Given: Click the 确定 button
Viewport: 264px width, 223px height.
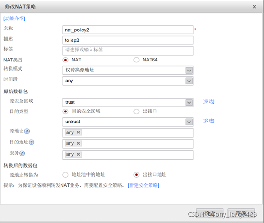Looking at the screenshot, I should [x=210, y=213].
